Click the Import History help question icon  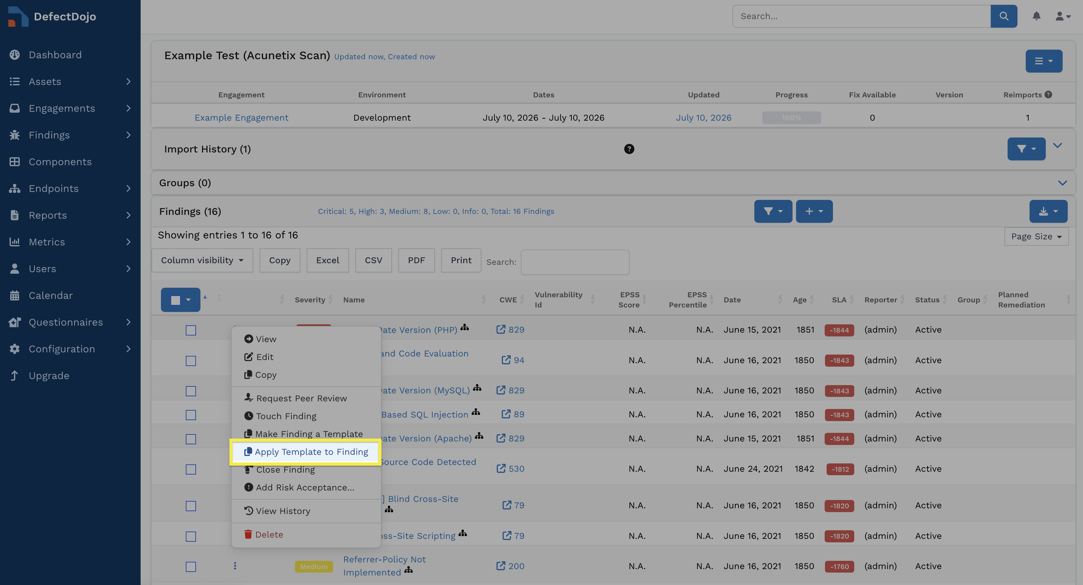(x=629, y=149)
